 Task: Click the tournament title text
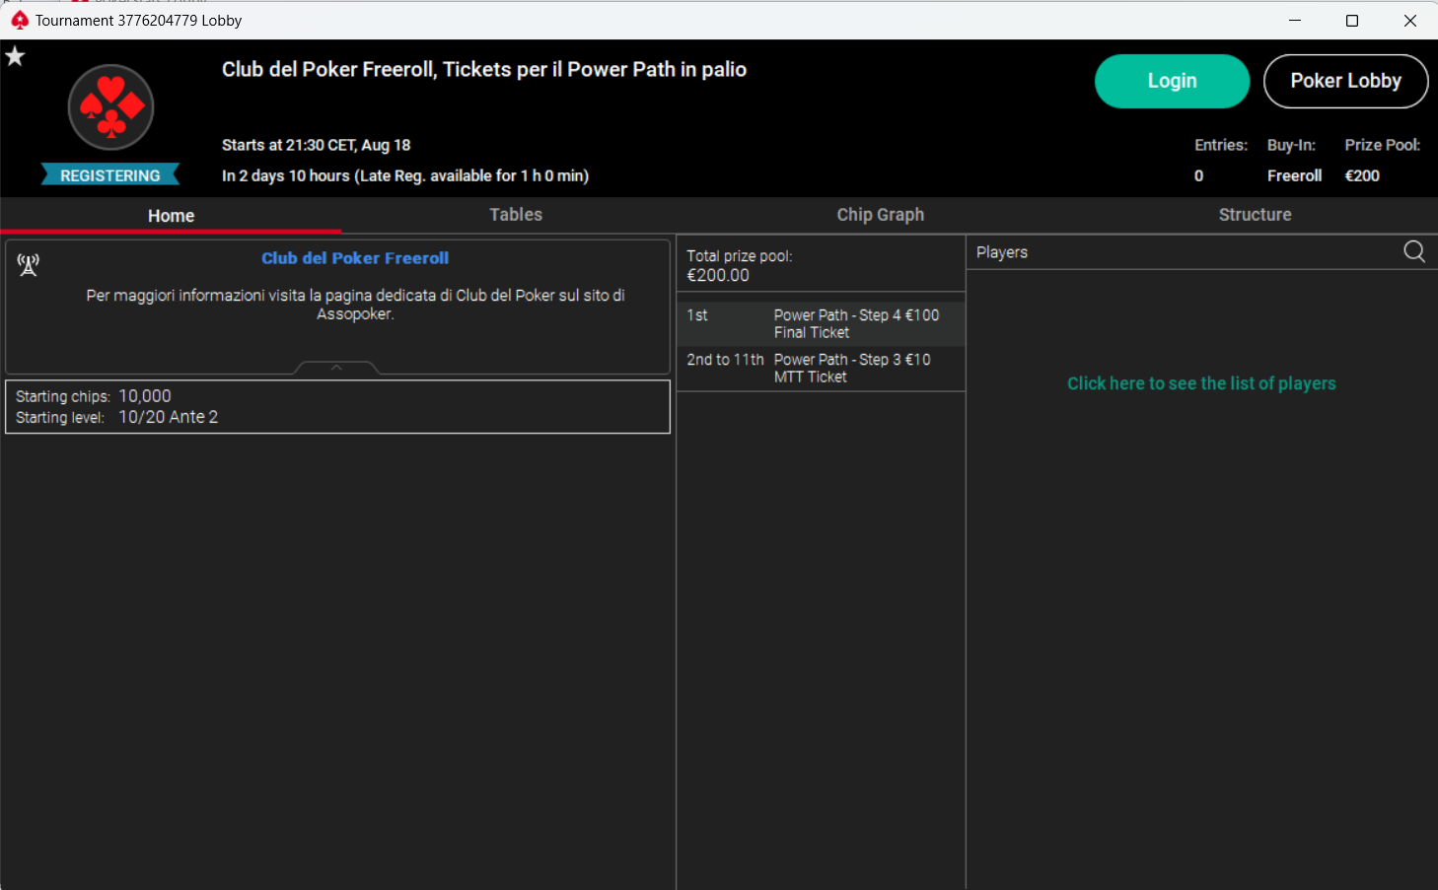click(x=484, y=69)
